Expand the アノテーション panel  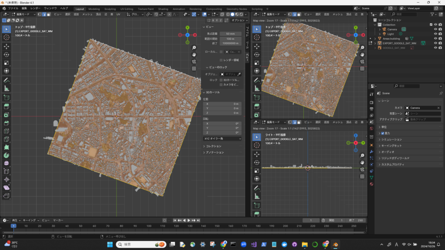tap(215, 152)
